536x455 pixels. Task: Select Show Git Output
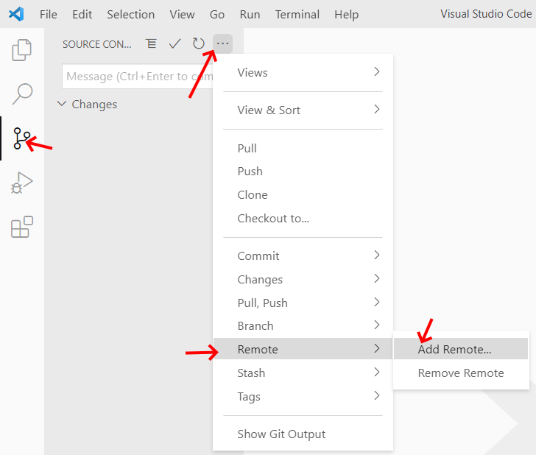click(281, 434)
